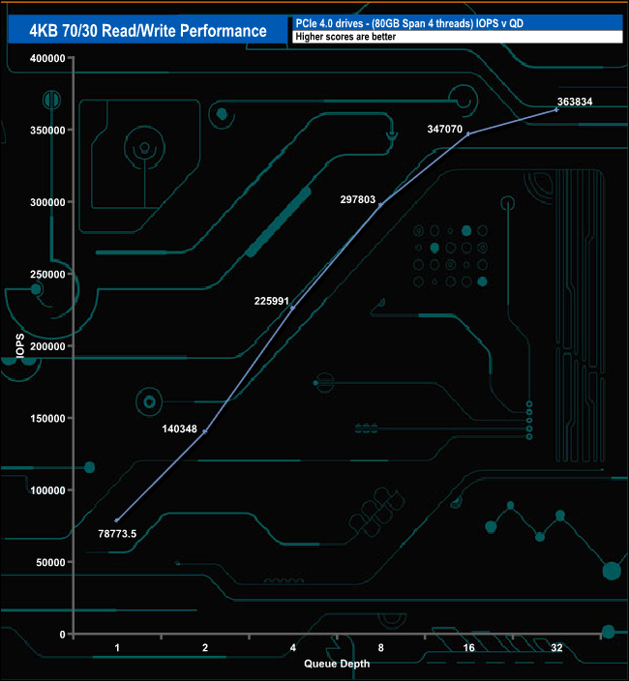This screenshot has height=681, width=629.
Task: Click the x-axis label 32
Action: (556, 648)
